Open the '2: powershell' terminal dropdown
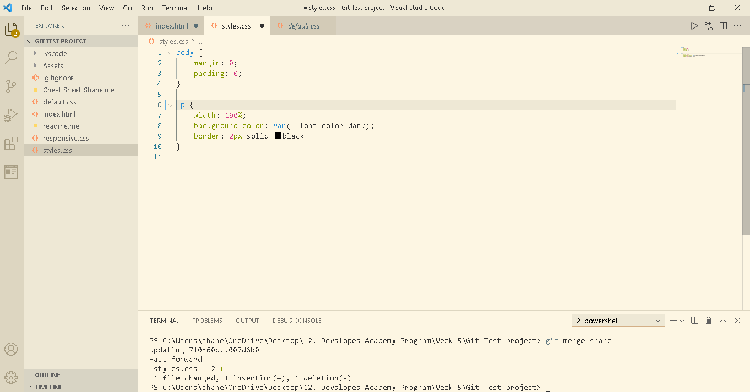 point(618,320)
